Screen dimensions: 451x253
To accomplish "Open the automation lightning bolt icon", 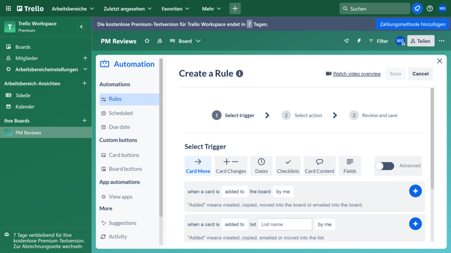I will (359, 41).
